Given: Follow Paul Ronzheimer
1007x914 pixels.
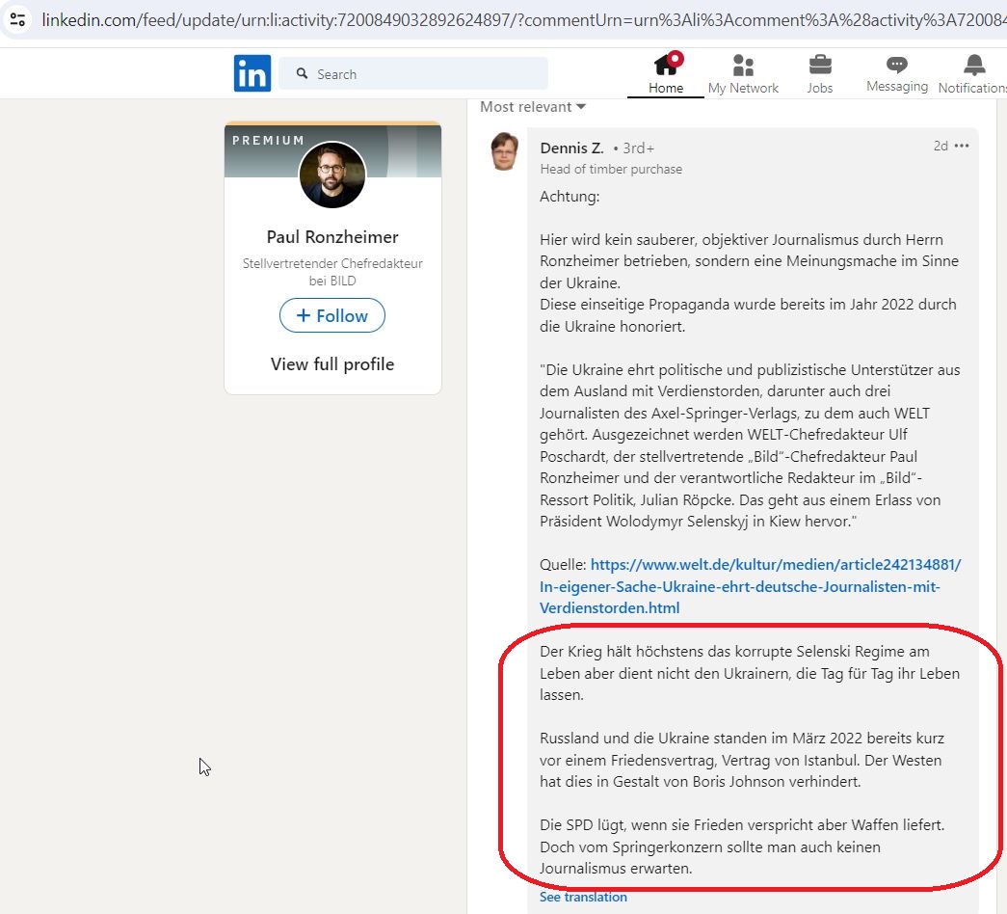Looking at the screenshot, I should (x=332, y=315).
